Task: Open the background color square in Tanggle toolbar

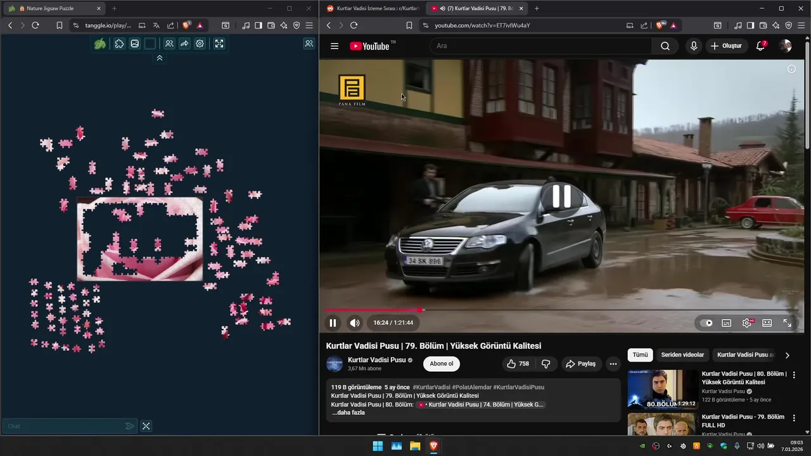Action: point(150,44)
